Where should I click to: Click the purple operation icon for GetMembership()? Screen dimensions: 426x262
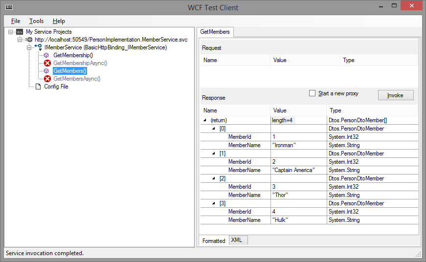[46, 55]
